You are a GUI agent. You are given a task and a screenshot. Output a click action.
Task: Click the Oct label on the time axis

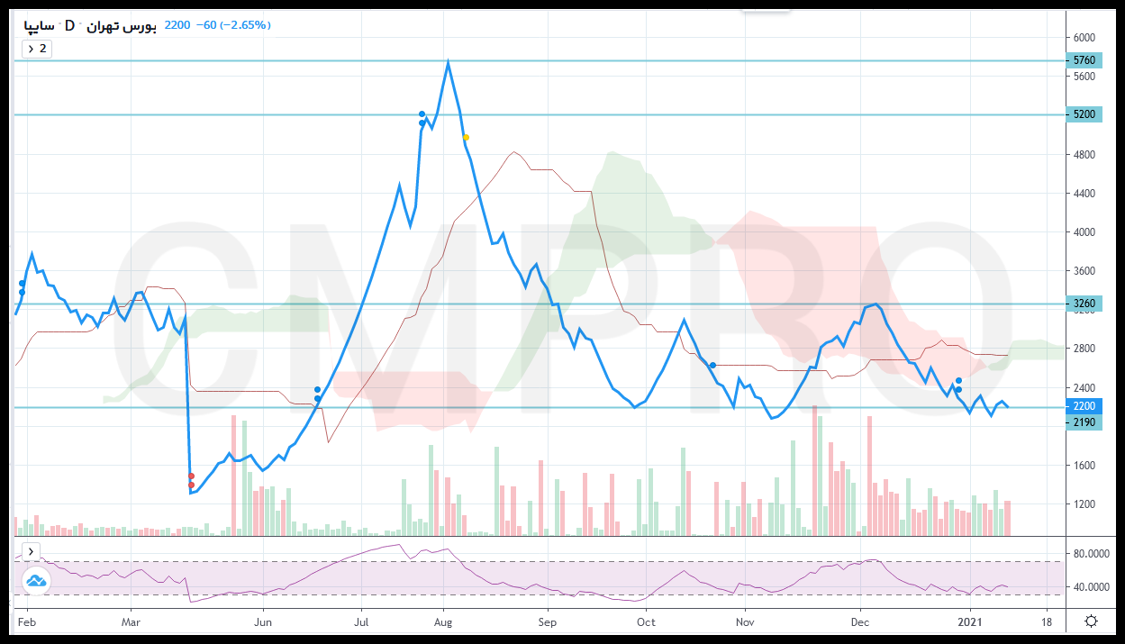click(646, 621)
